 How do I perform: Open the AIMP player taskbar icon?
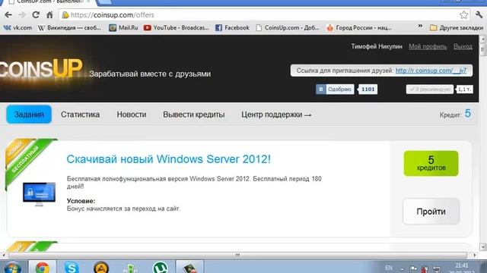[x=101, y=267]
